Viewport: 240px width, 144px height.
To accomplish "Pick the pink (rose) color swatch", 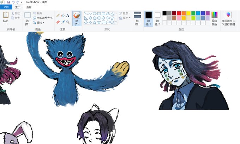I will coord(179,18).
